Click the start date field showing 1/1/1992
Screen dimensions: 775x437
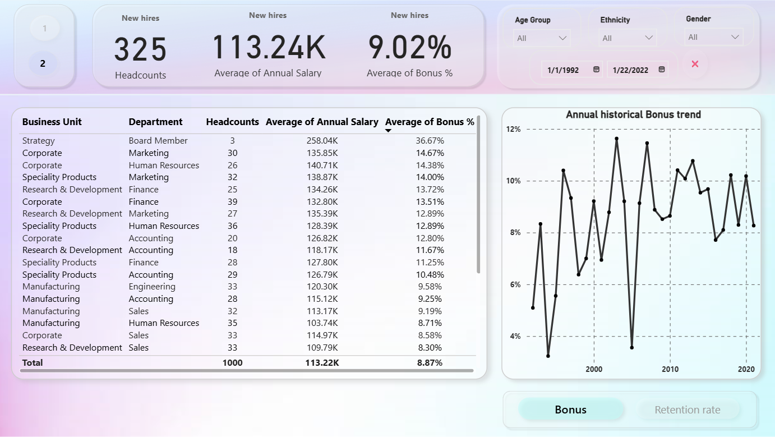572,70
